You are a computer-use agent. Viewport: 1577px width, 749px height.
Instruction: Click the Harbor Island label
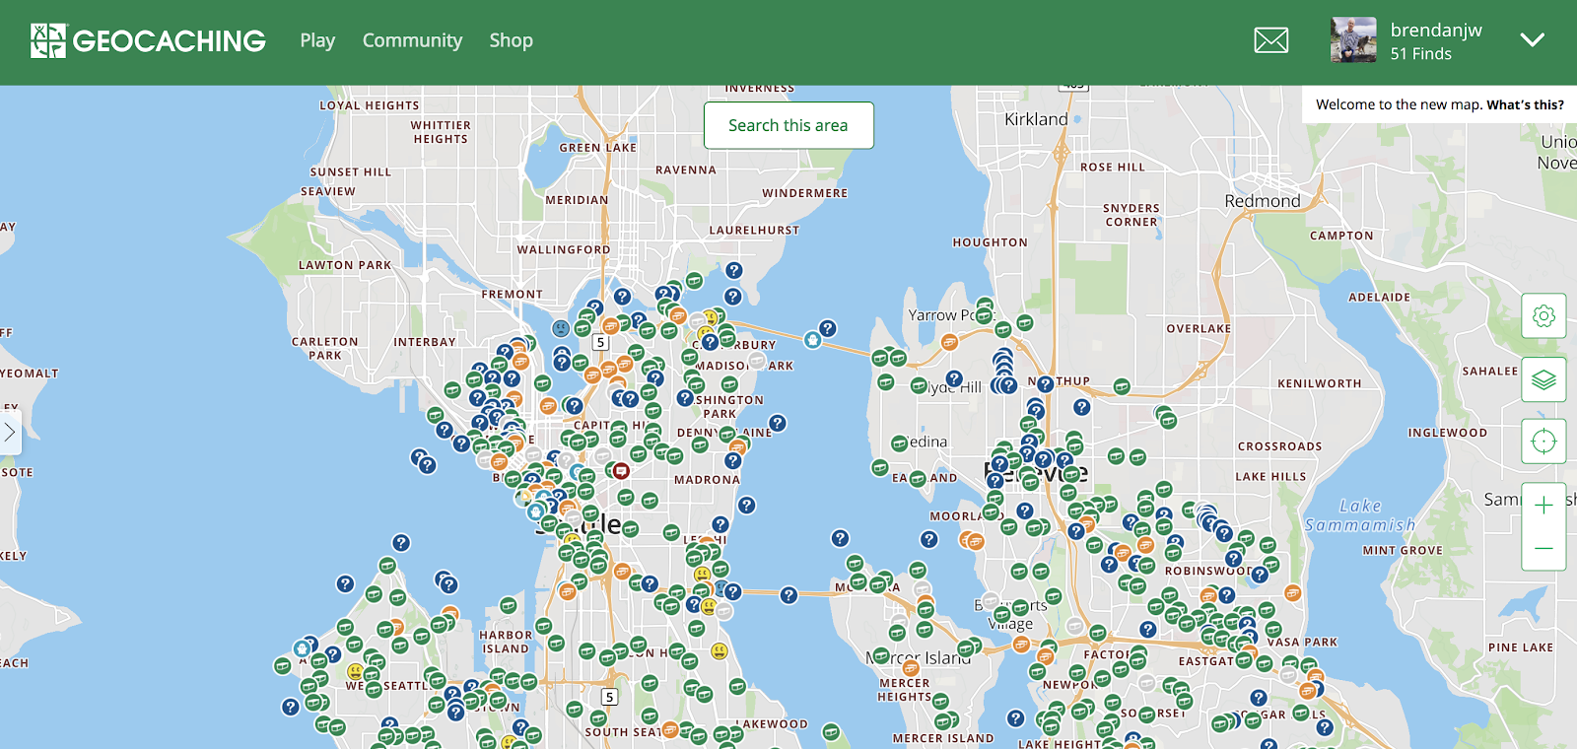(x=506, y=642)
